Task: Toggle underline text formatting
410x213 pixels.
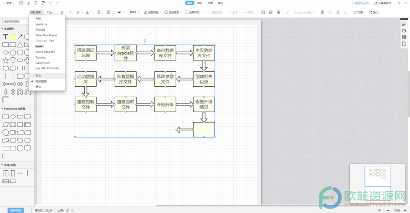Action: pyautogui.click(x=77, y=12)
